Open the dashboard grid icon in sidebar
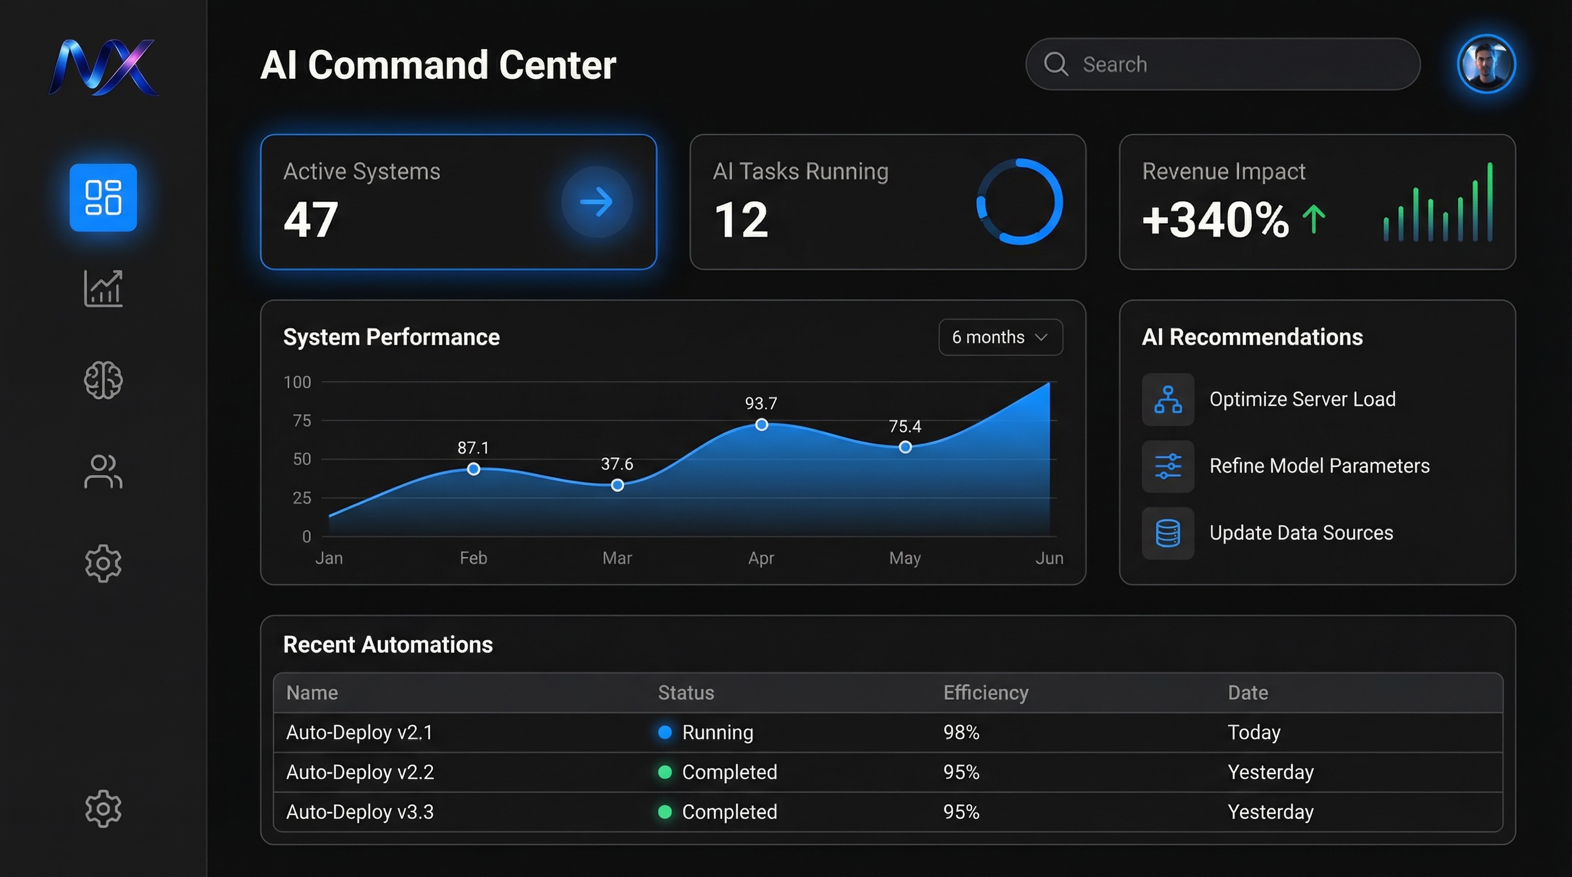Image resolution: width=1572 pixels, height=877 pixels. [103, 198]
